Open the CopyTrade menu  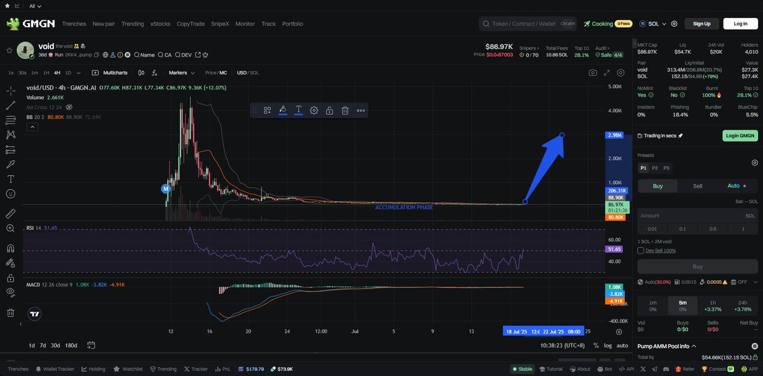click(191, 23)
